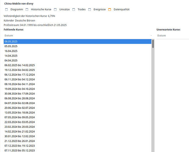189x152 pixels.
Task: Click the calendar value Deutsche Börsen
Action: pyautogui.click(x=25, y=20)
